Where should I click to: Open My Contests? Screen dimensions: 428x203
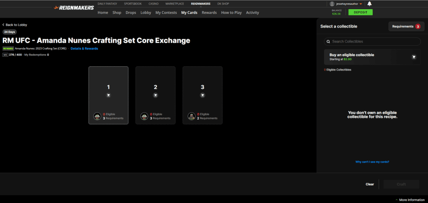click(166, 13)
